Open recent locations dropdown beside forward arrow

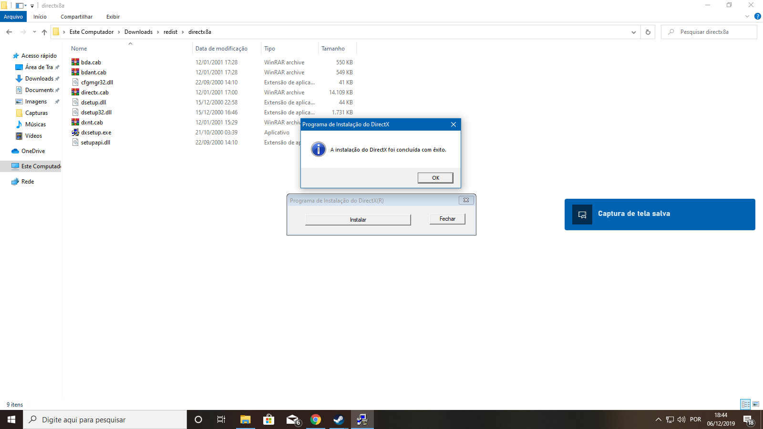click(x=34, y=32)
